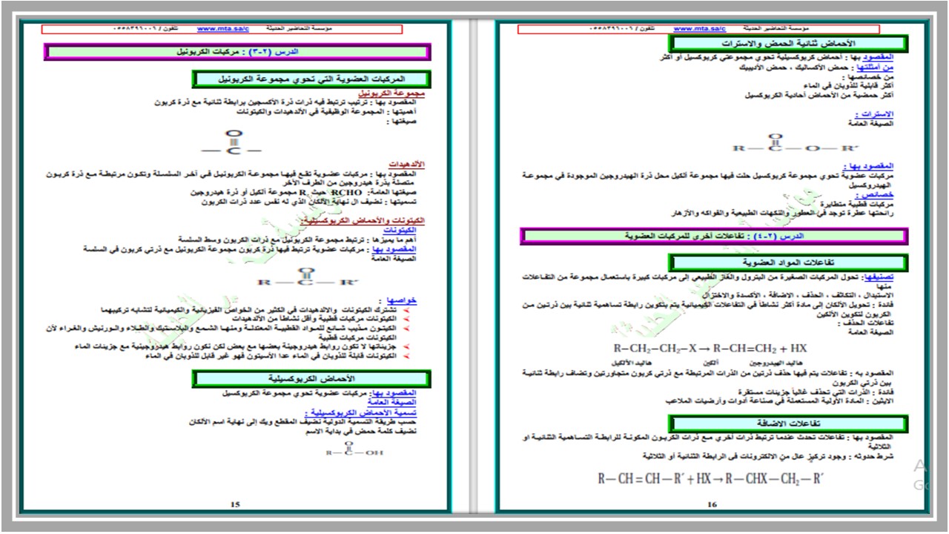Screen dimensions: 949x534
Task: Click the ketone formula R—C—R'
Action: 308,276
